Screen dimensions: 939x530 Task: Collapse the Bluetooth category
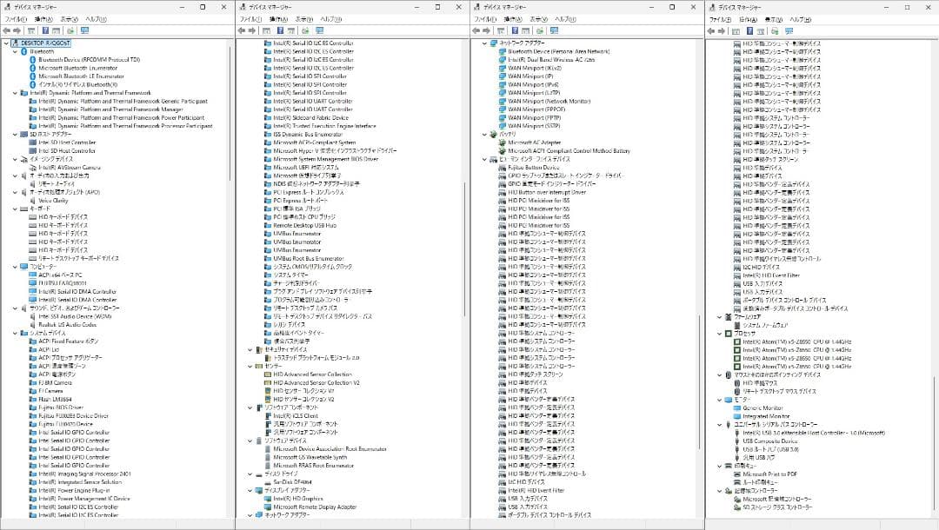tap(16, 51)
